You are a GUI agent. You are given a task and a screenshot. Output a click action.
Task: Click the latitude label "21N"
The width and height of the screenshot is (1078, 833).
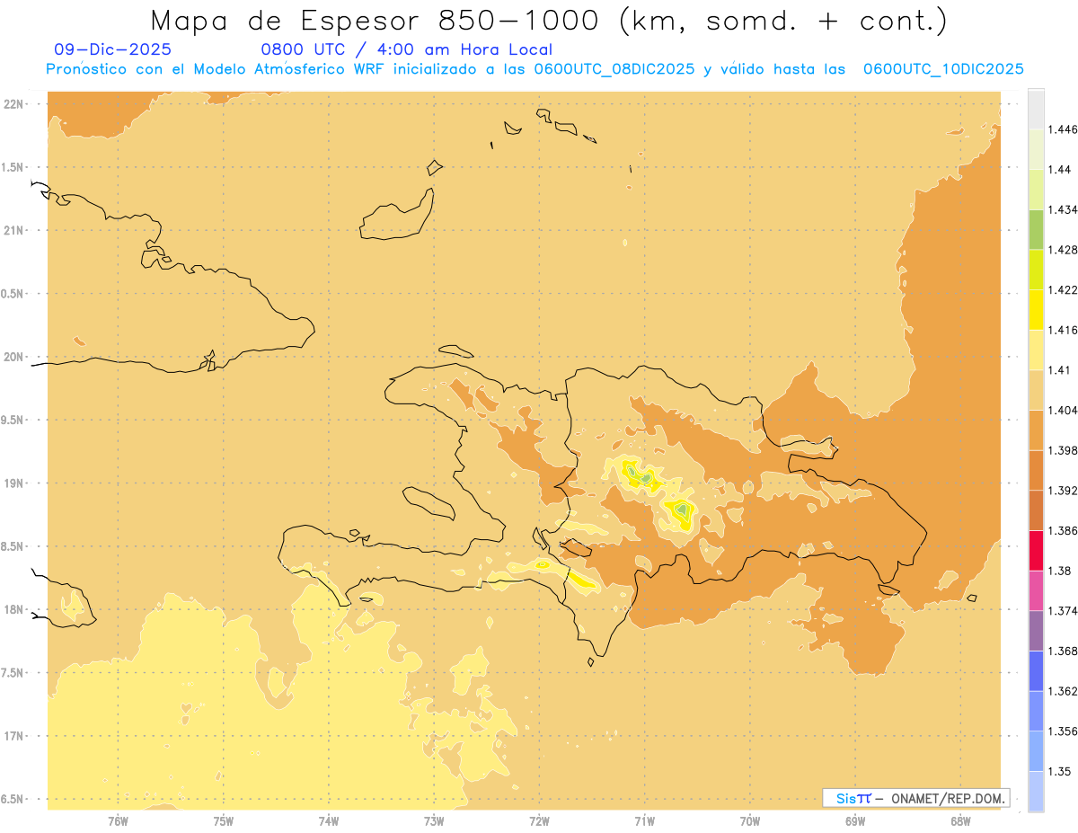tap(14, 230)
